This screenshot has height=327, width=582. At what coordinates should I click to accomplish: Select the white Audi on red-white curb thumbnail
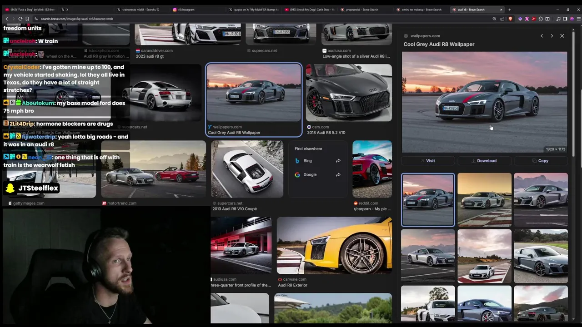(484, 256)
